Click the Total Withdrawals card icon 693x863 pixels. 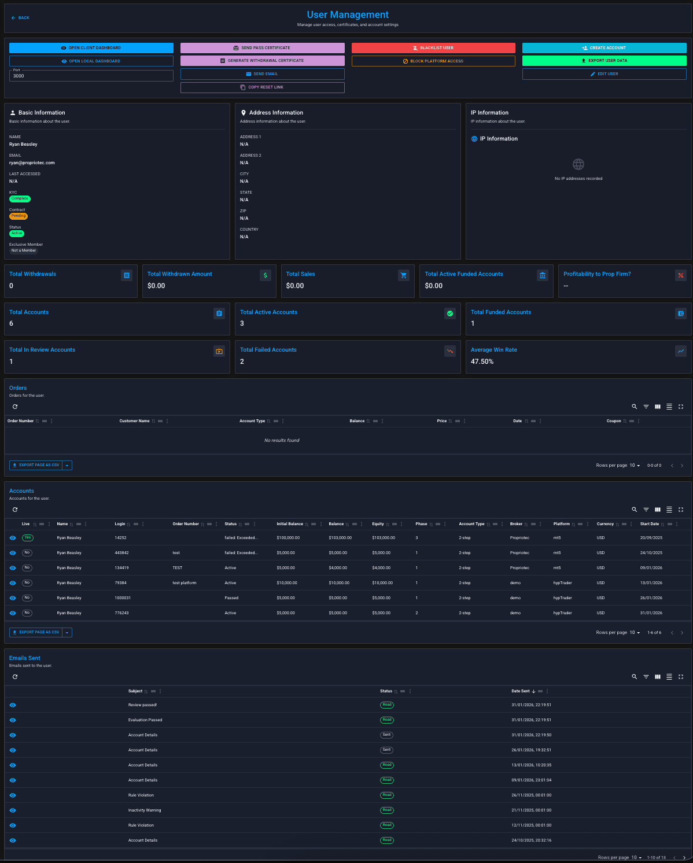[x=127, y=275]
